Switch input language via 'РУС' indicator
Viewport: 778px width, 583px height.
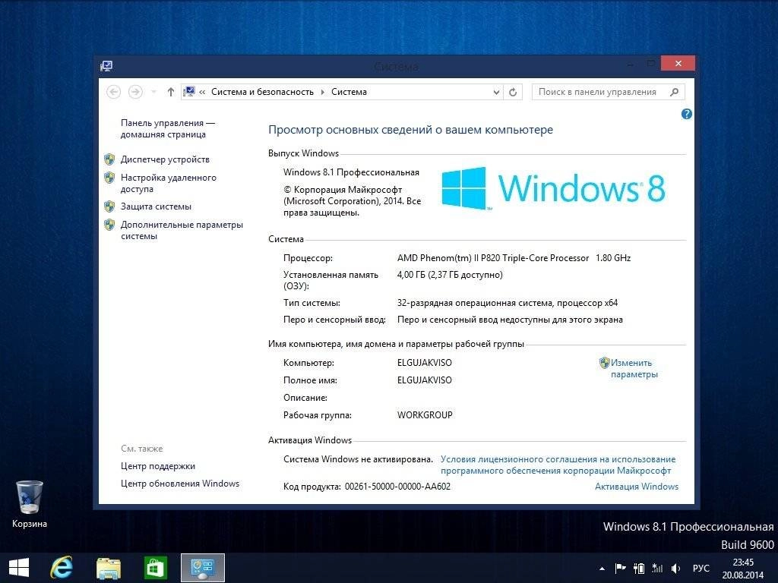pos(701,568)
